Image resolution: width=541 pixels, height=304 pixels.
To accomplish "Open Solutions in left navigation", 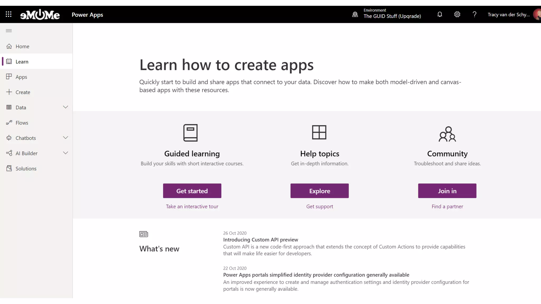I will [x=26, y=169].
